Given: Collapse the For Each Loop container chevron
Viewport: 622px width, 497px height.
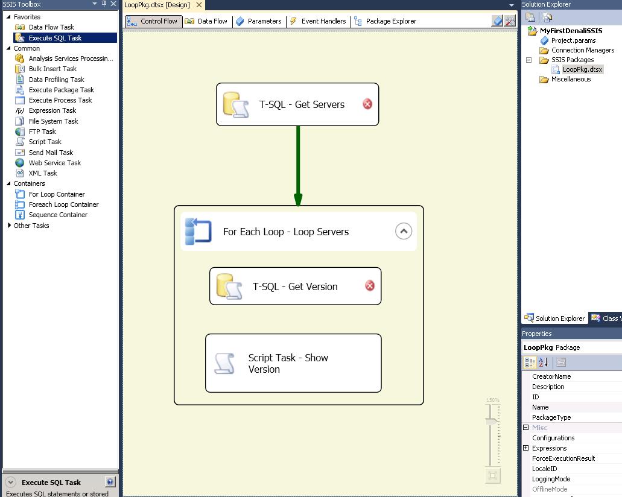Looking at the screenshot, I should point(404,231).
